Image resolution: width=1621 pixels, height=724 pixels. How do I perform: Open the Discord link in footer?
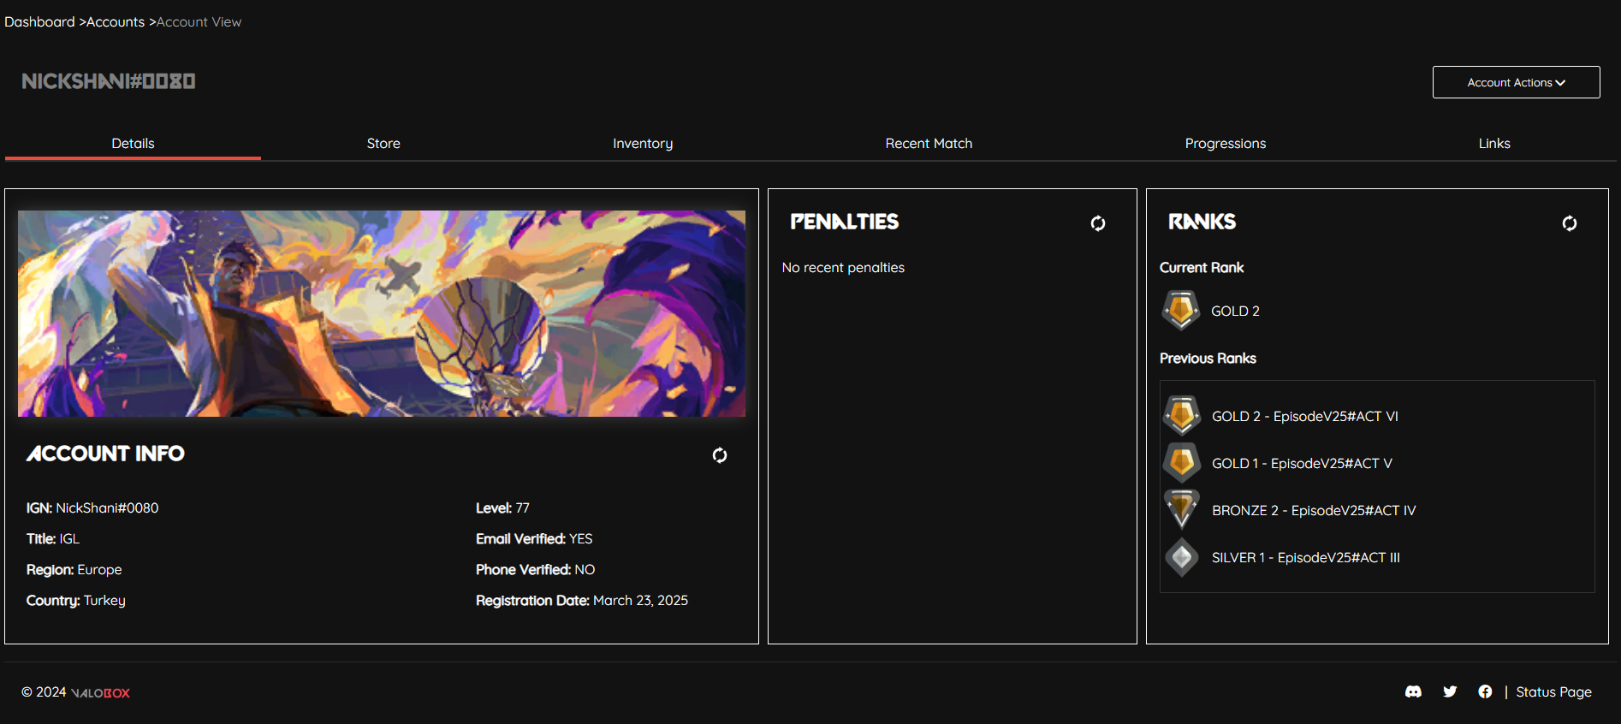click(x=1414, y=691)
